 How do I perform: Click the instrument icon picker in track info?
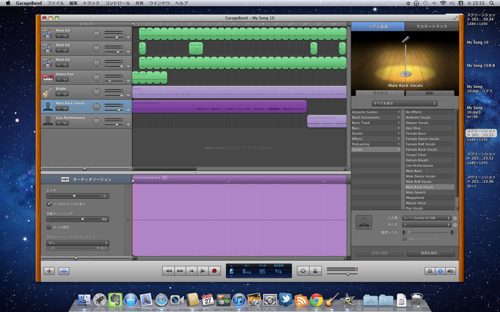[364, 222]
